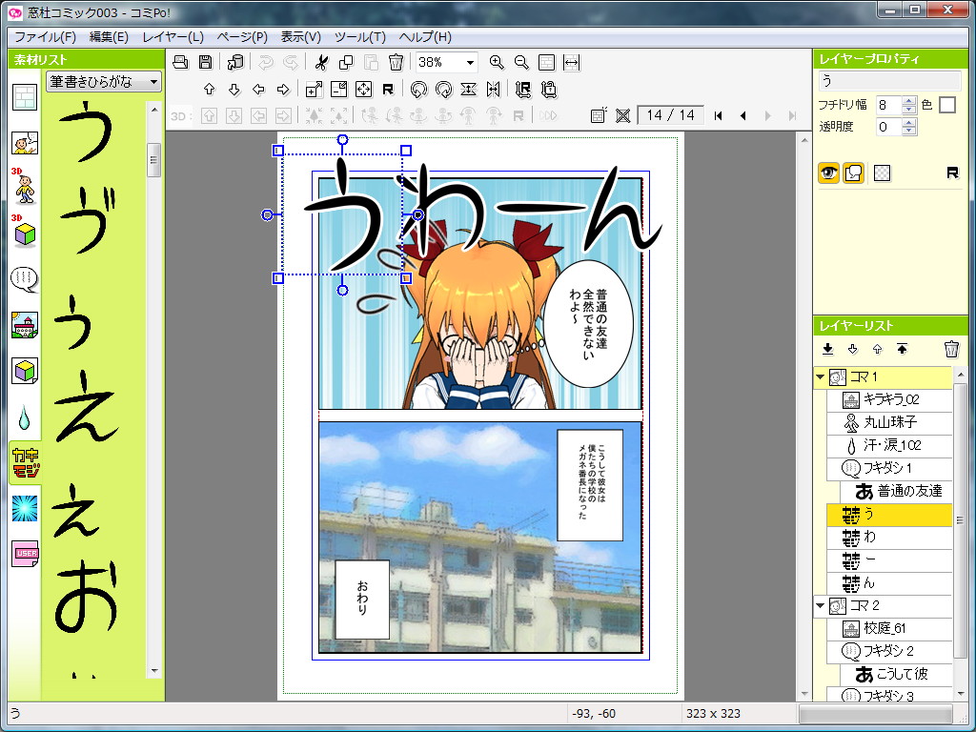
Task: Toggle the checkerboard transparency button
Action: coord(882,173)
